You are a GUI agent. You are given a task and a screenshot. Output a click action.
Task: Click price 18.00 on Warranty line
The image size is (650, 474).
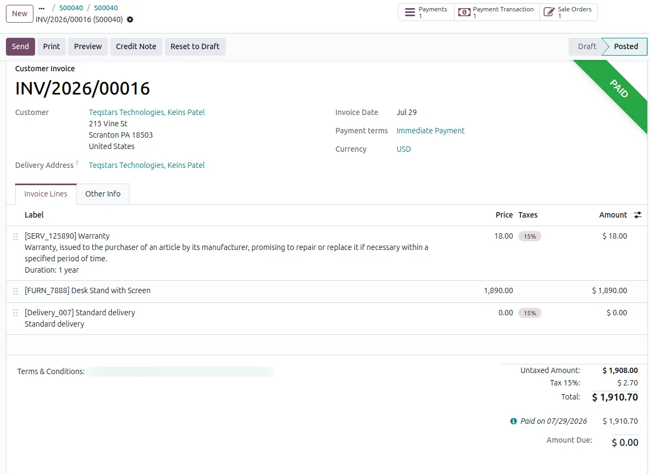coord(504,236)
